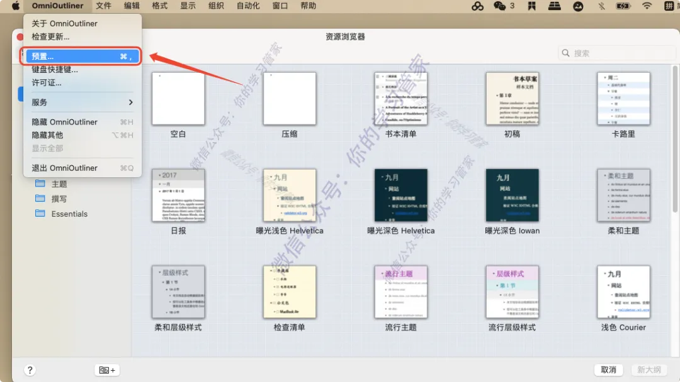
Task: Click the 撰写 folder icon
Action: 40,198
